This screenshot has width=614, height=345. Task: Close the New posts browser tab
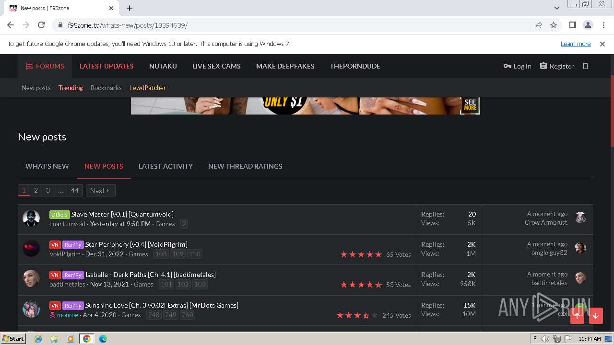tap(111, 8)
